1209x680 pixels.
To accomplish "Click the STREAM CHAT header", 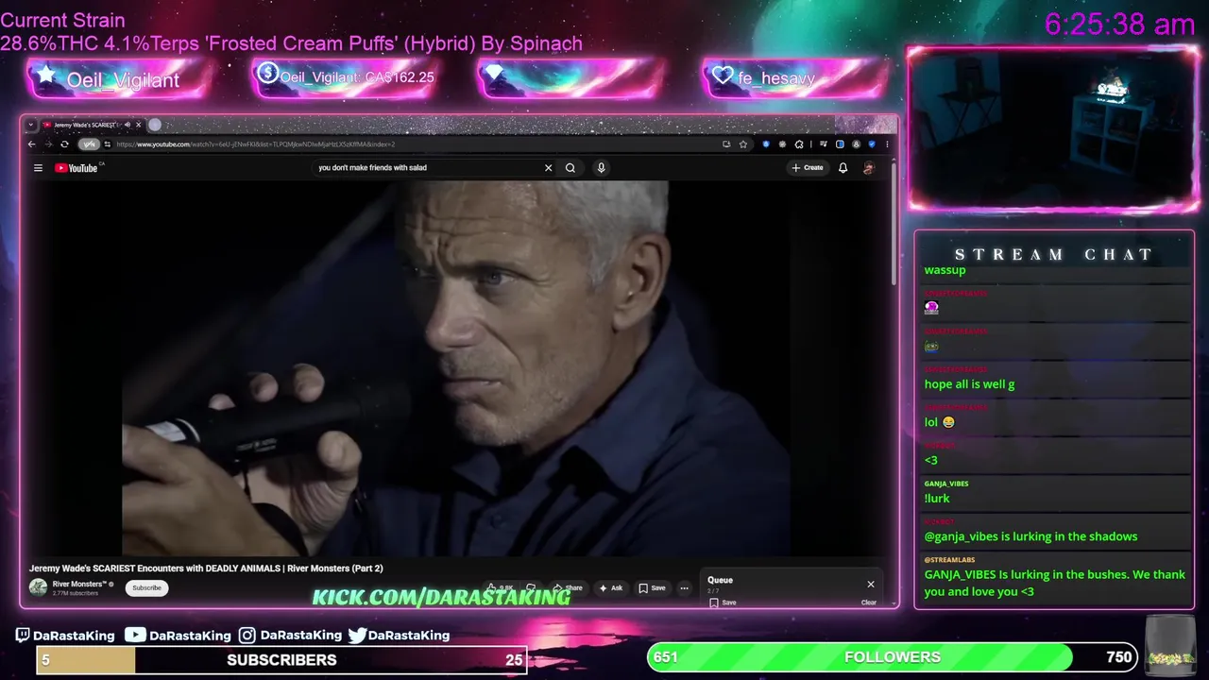I will point(1053,254).
